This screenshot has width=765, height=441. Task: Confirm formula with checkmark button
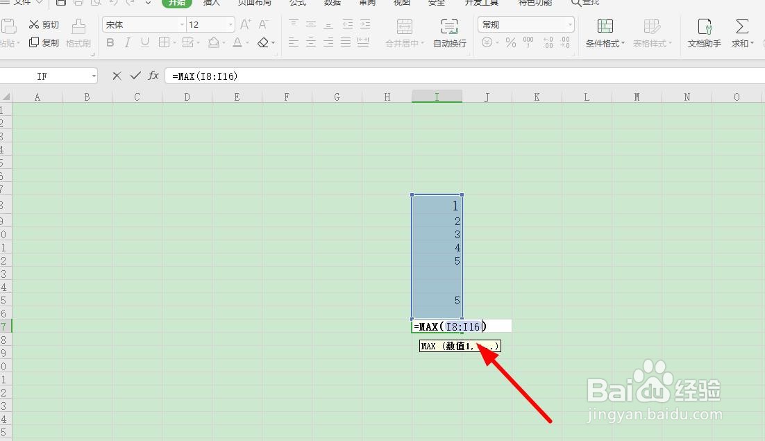[135, 76]
